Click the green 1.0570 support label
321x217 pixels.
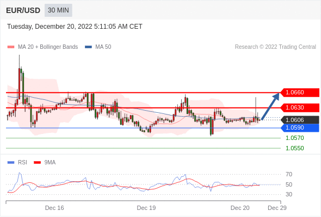tap(295, 138)
